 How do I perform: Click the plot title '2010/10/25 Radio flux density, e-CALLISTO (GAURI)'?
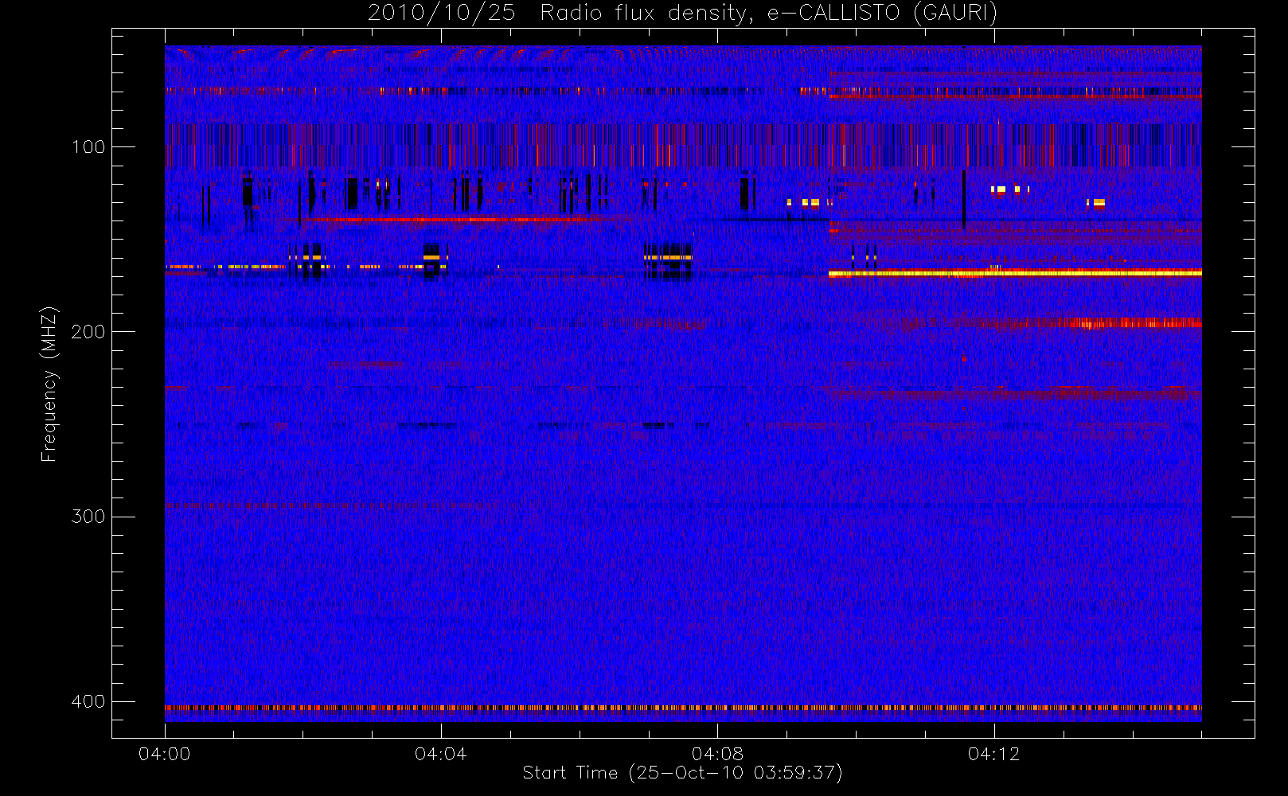682,13
